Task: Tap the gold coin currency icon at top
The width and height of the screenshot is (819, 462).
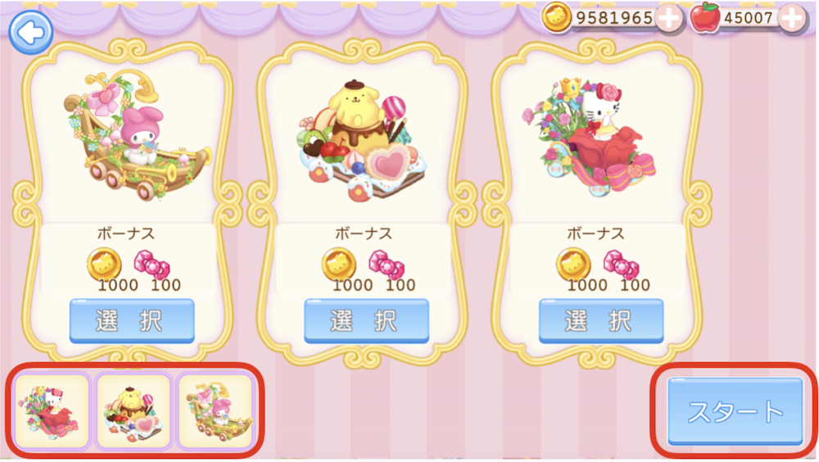Action: click(x=556, y=17)
